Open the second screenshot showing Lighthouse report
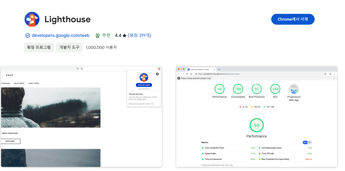Viewport: 345px width, 171px height. click(x=257, y=117)
